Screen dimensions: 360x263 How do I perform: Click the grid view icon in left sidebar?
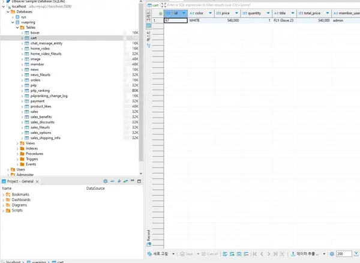(149, 26)
